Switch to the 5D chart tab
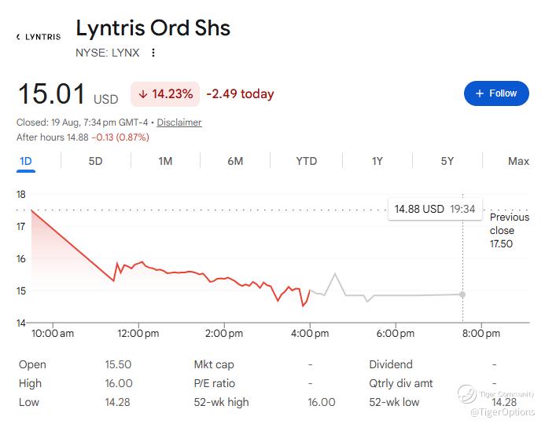545x424 pixels. pyautogui.click(x=95, y=161)
